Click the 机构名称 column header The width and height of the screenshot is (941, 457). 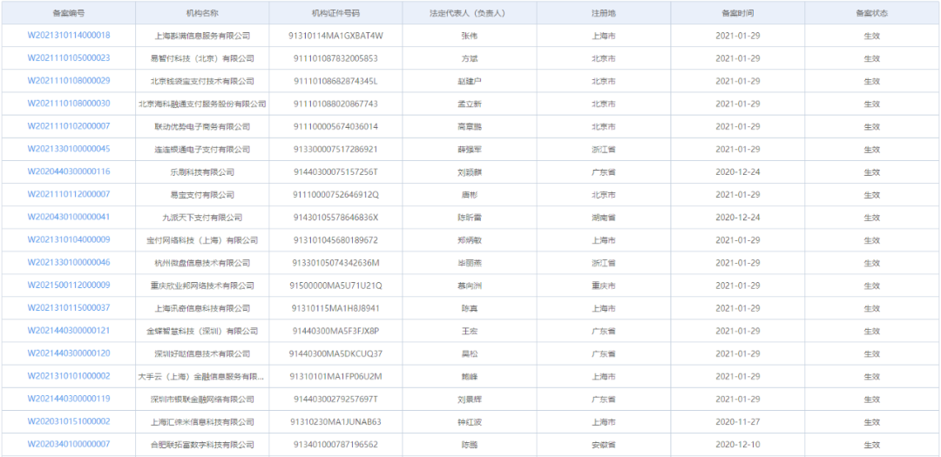202,13
